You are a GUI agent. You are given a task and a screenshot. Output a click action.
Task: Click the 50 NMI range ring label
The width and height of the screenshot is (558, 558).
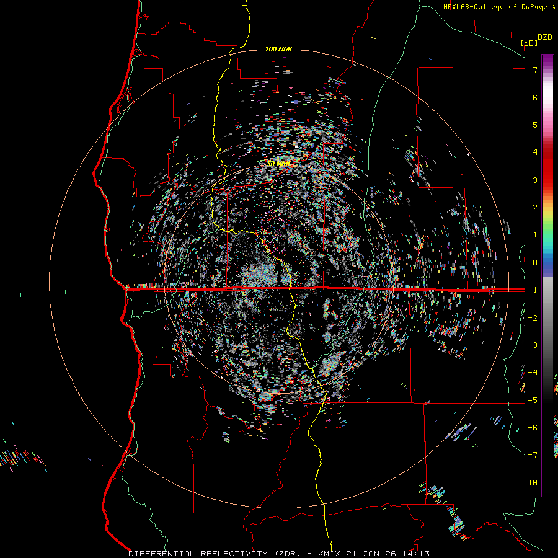point(279,164)
